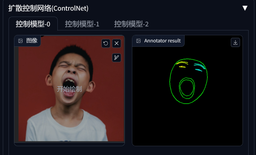
Task: Click the boy's closed eyes in the photo
Action: (x=72, y=67)
